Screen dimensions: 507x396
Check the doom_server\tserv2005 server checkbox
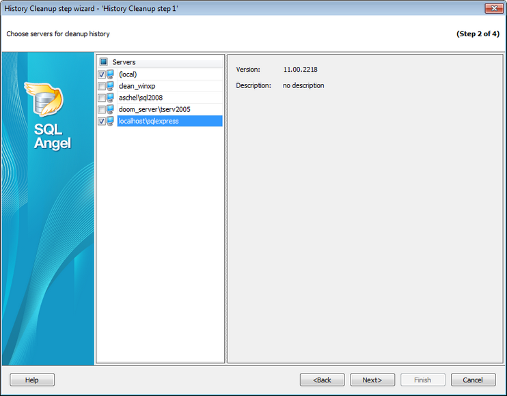(102, 109)
